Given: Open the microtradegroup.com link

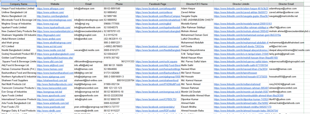Looking at the screenshot, I should [55, 20].
